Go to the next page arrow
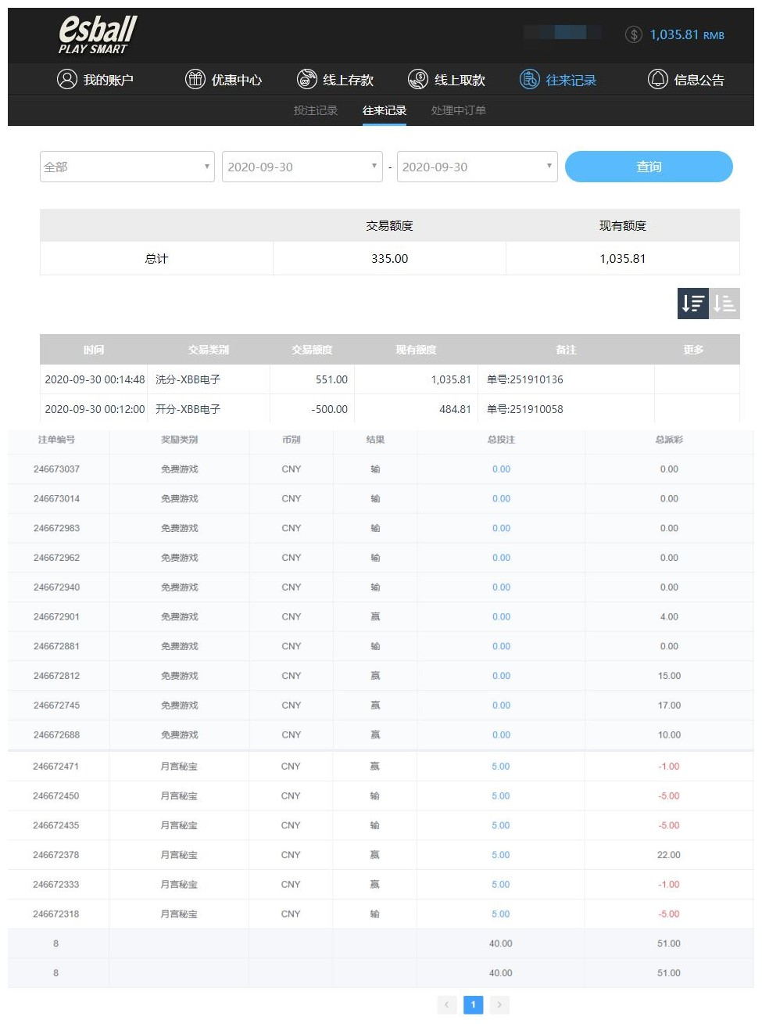Screen dimensions: 762x1024 coord(499,1004)
